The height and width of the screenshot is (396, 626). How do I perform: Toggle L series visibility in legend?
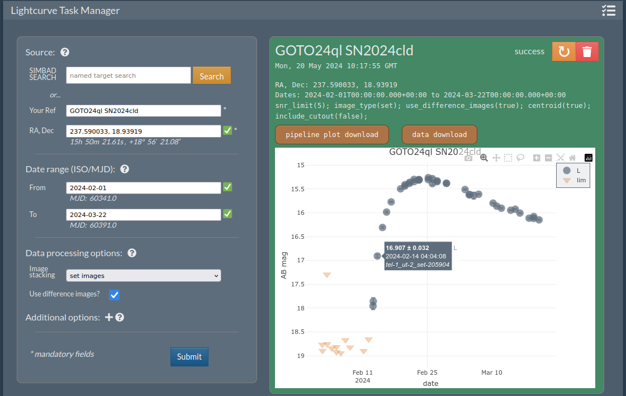coord(573,171)
